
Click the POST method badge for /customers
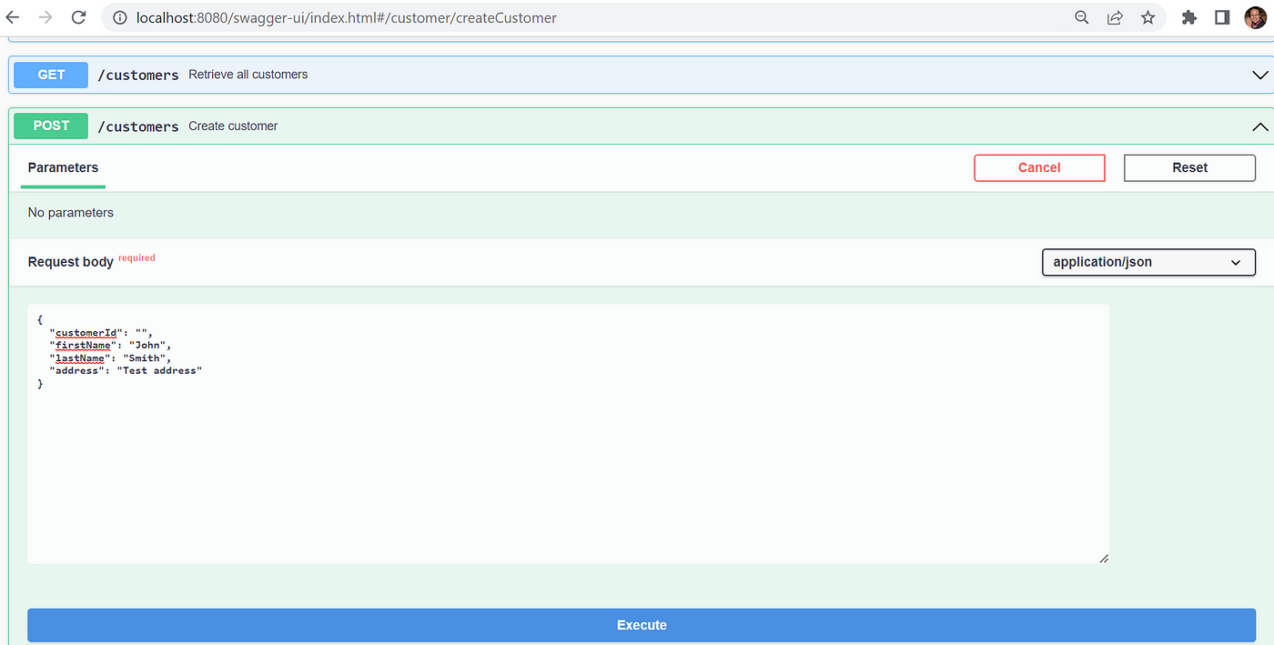click(51, 126)
